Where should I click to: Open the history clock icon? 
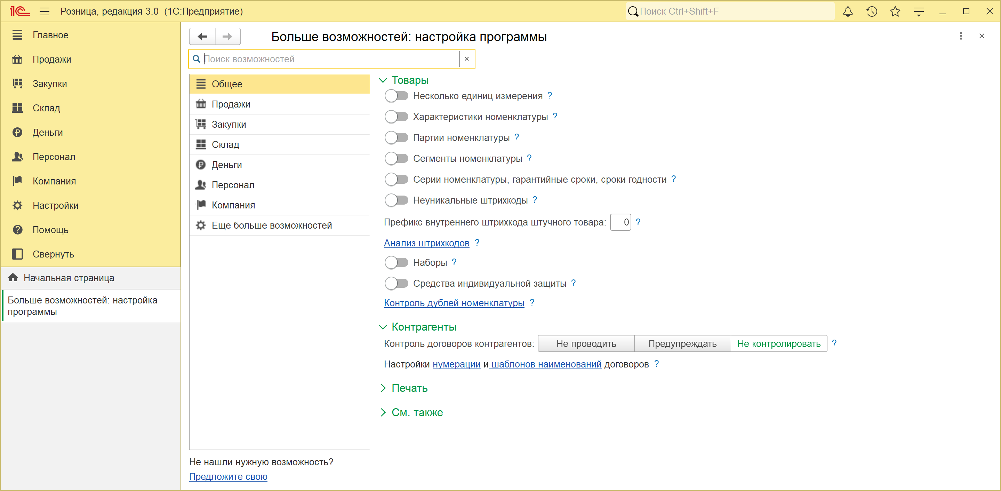(x=872, y=11)
